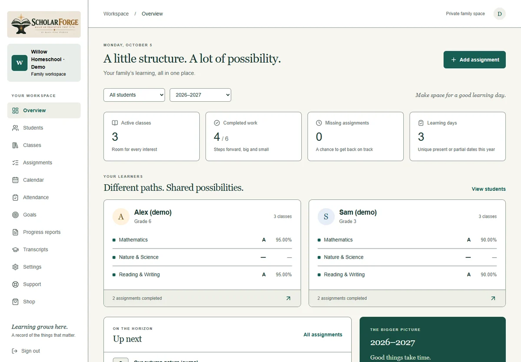Viewport: 521px width, 362px height.
Task: Click the Assignments checklist icon
Action: (x=16, y=163)
